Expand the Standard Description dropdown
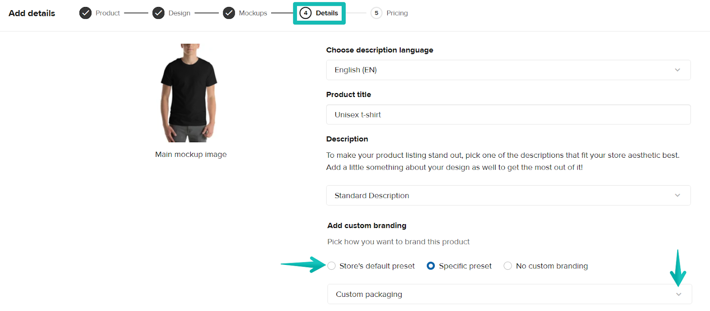The image size is (710, 311). click(x=508, y=195)
